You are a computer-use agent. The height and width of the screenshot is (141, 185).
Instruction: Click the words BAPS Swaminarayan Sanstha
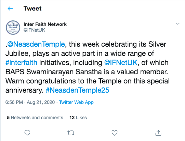click(54, 72)
